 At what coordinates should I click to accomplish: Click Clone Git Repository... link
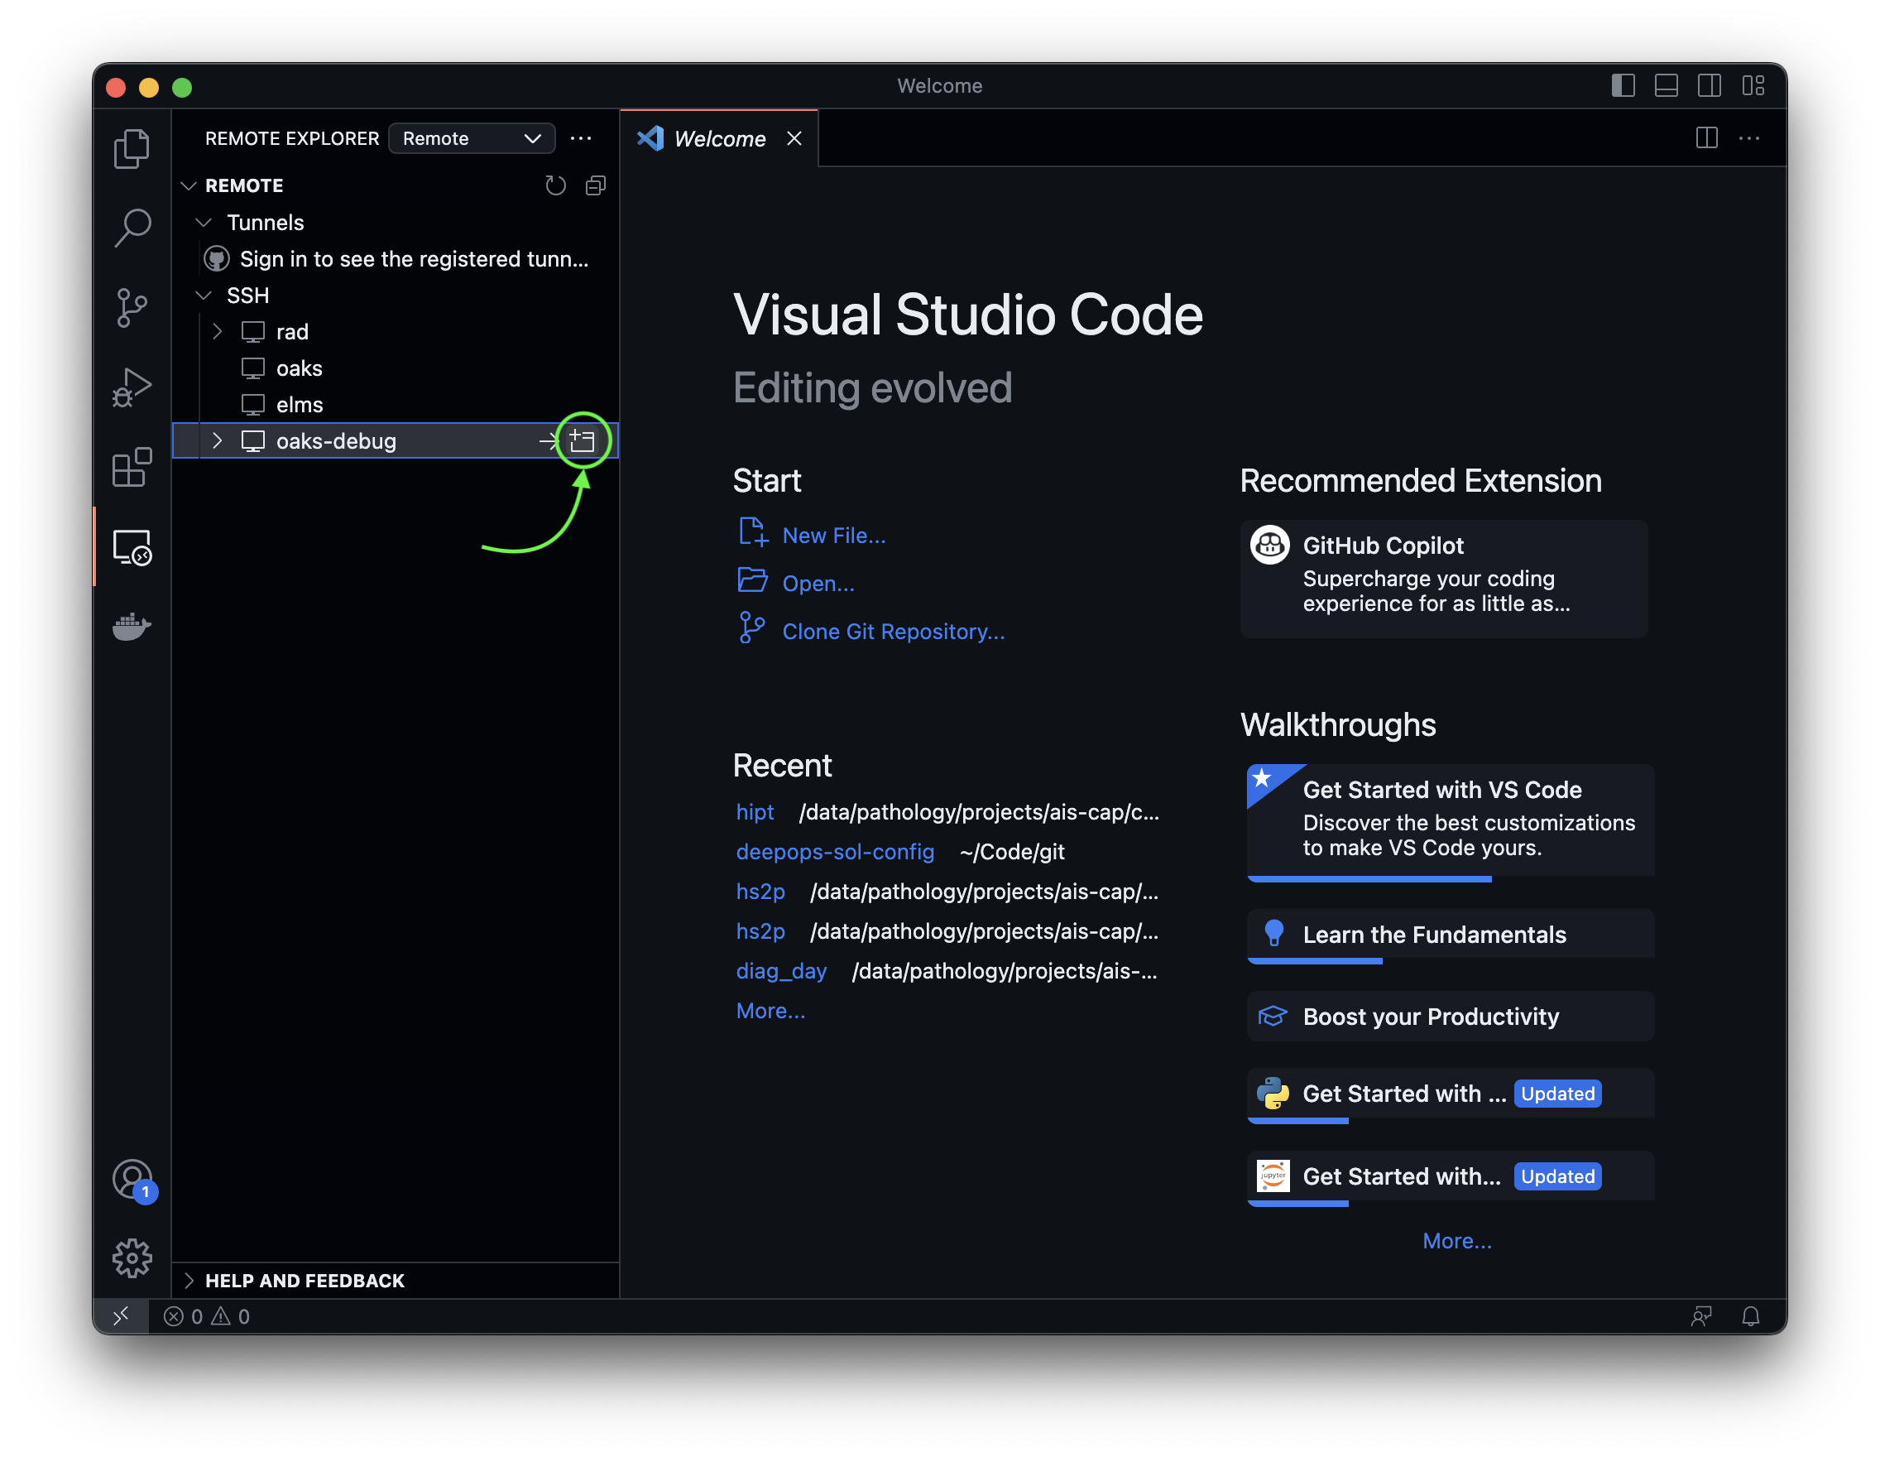[894, 631]
